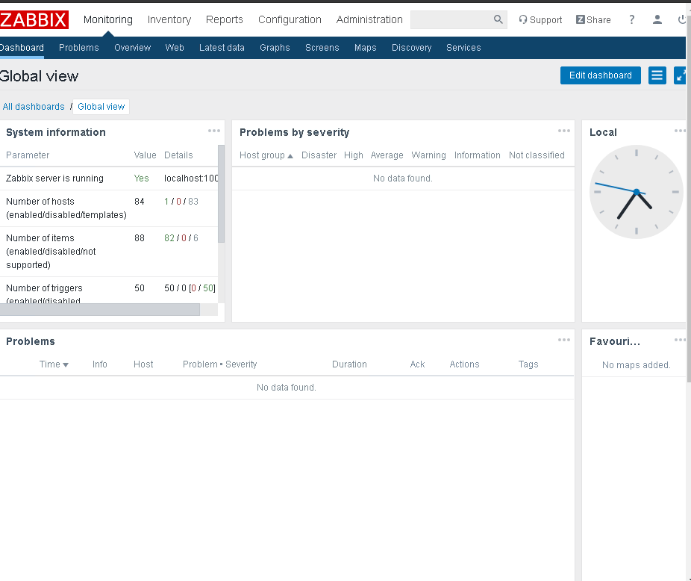Open the Share link
The height and width of the screenshot is (581, 691).
(593, 20)
